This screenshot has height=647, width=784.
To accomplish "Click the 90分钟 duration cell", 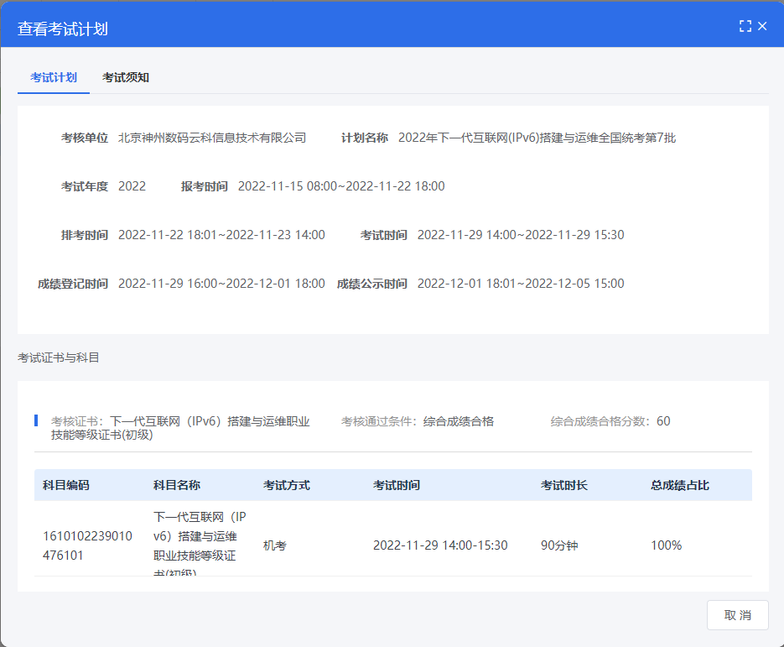I will (559, 545).
